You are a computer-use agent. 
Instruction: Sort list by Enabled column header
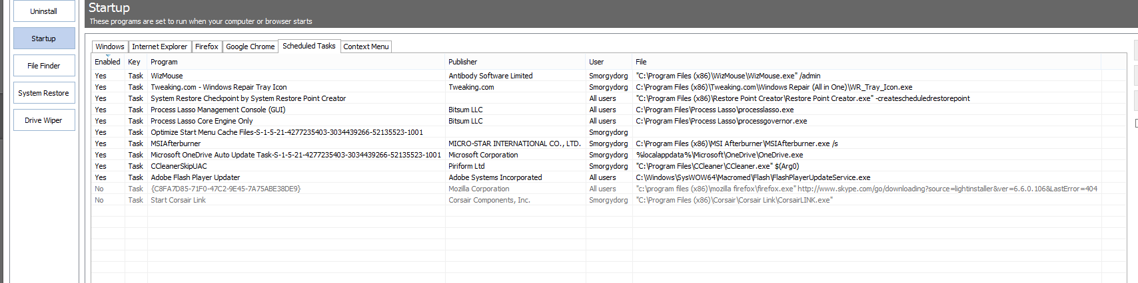[x=107, y=62]
